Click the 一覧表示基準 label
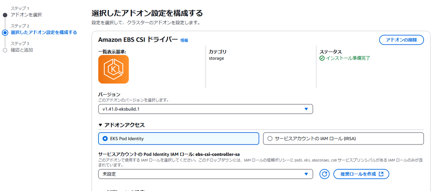Screen dimensions: 436x191 (x=112, y=52)
